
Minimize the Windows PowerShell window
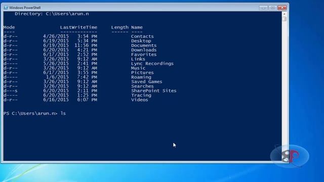[263, 8]
